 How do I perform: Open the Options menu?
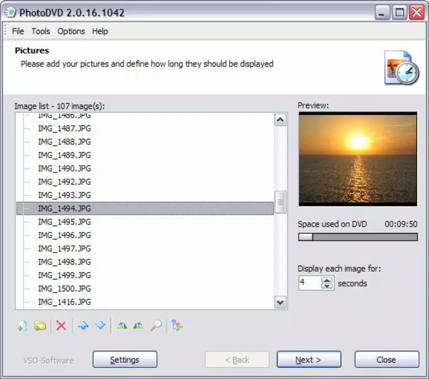pyautogui.click(x=71, y=31)
